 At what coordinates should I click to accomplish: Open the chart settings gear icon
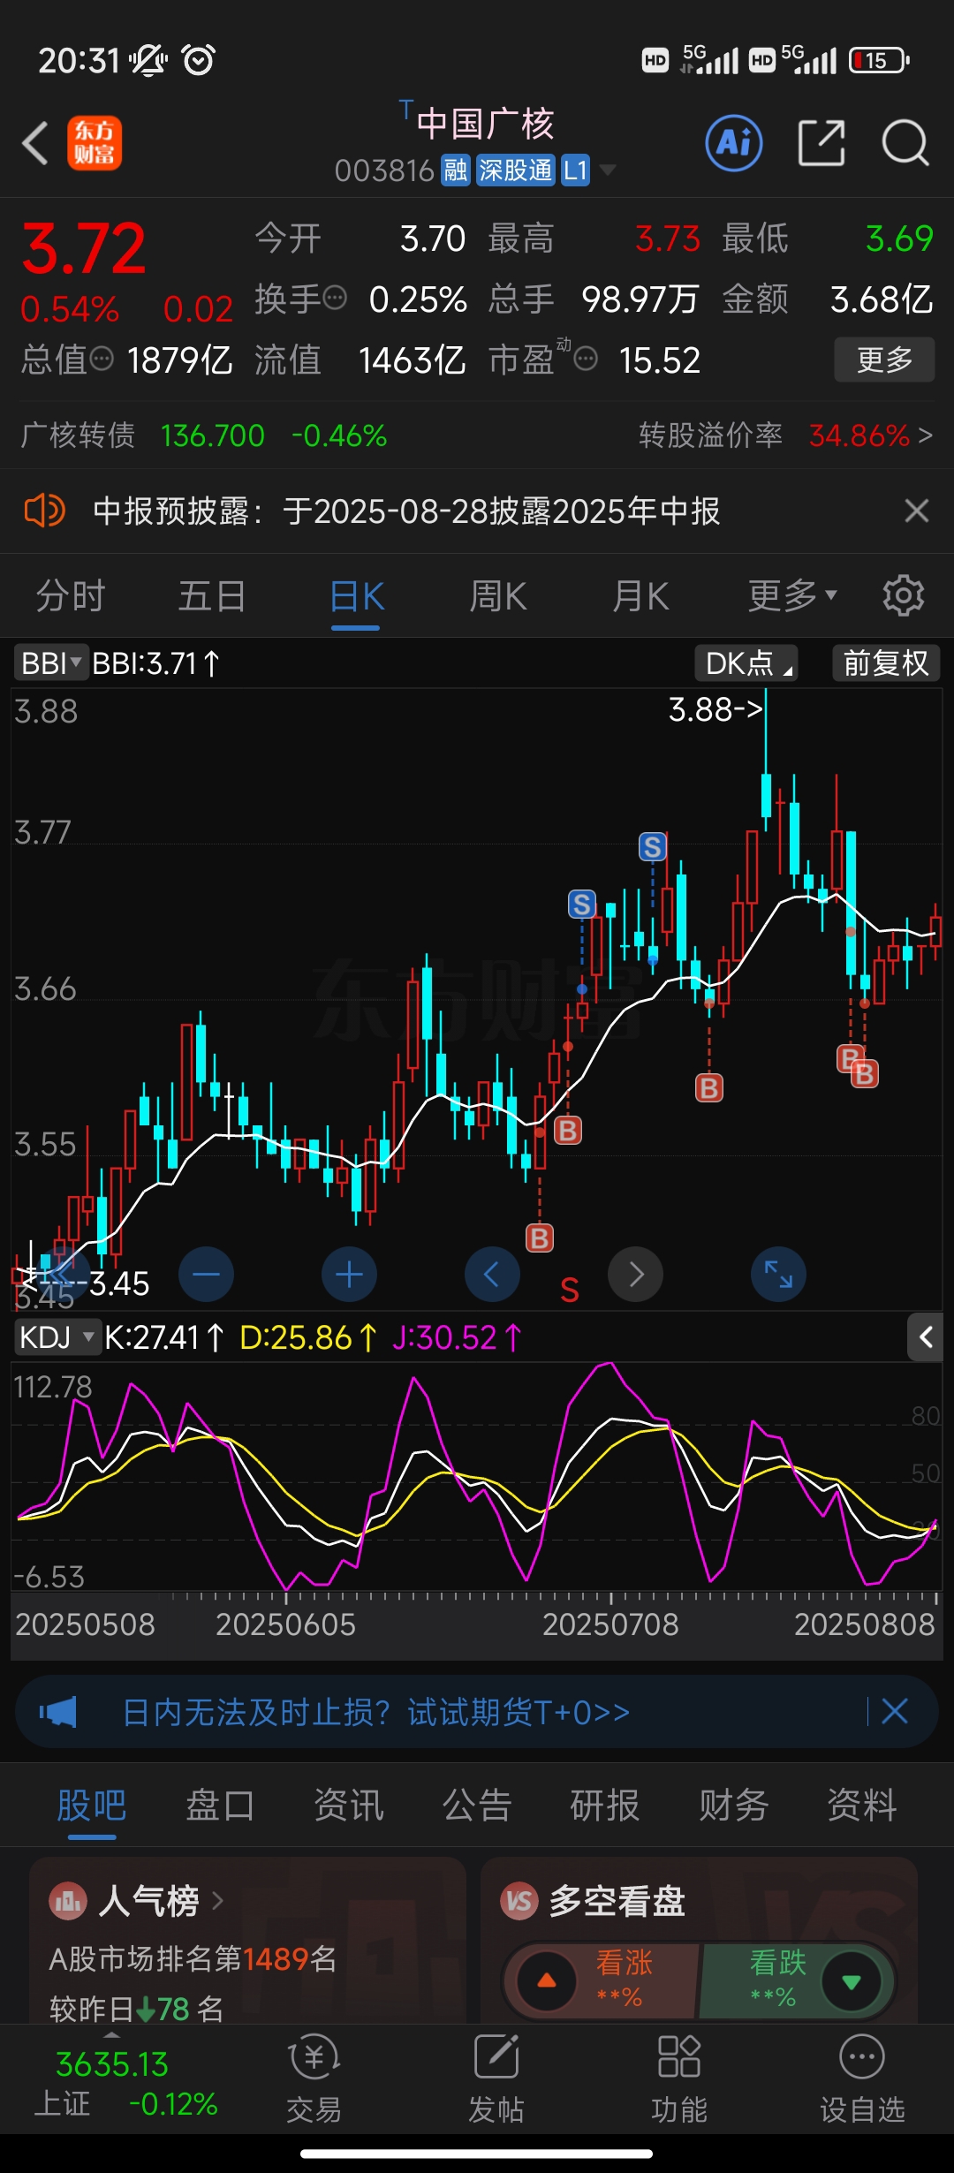tap(903, 595)
